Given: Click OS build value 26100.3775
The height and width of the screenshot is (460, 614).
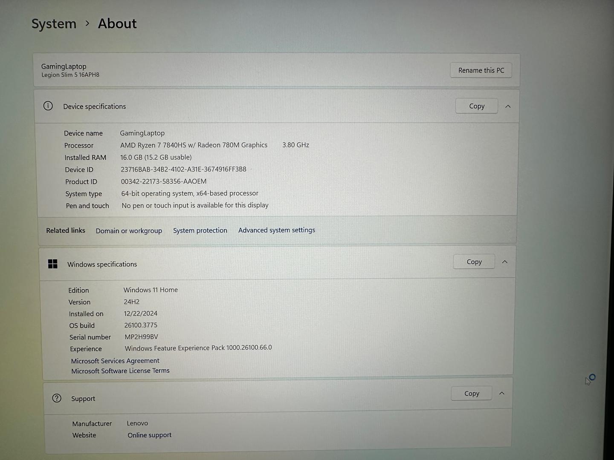Looking at the screenshot, I should [141, 325].
